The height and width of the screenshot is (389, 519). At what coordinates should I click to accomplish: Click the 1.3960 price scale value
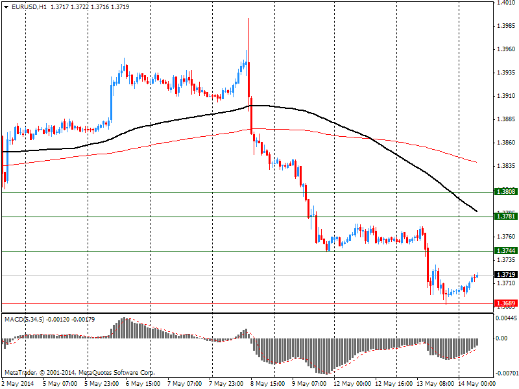(x=507, y=49)
